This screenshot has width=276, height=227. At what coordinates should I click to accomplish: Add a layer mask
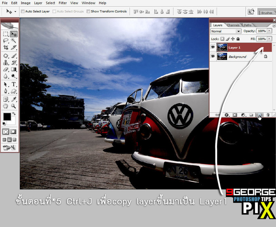[x=235, y=115]
